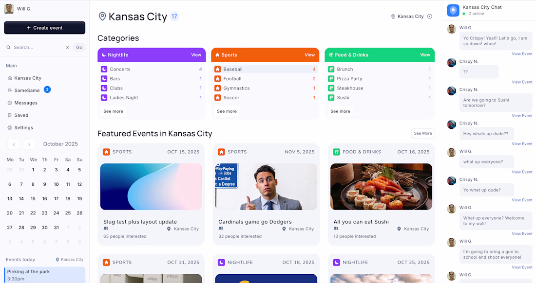Expand Food & Drinks with See more
This screenshot has height=283, width=536.
[x=340, y=111]
